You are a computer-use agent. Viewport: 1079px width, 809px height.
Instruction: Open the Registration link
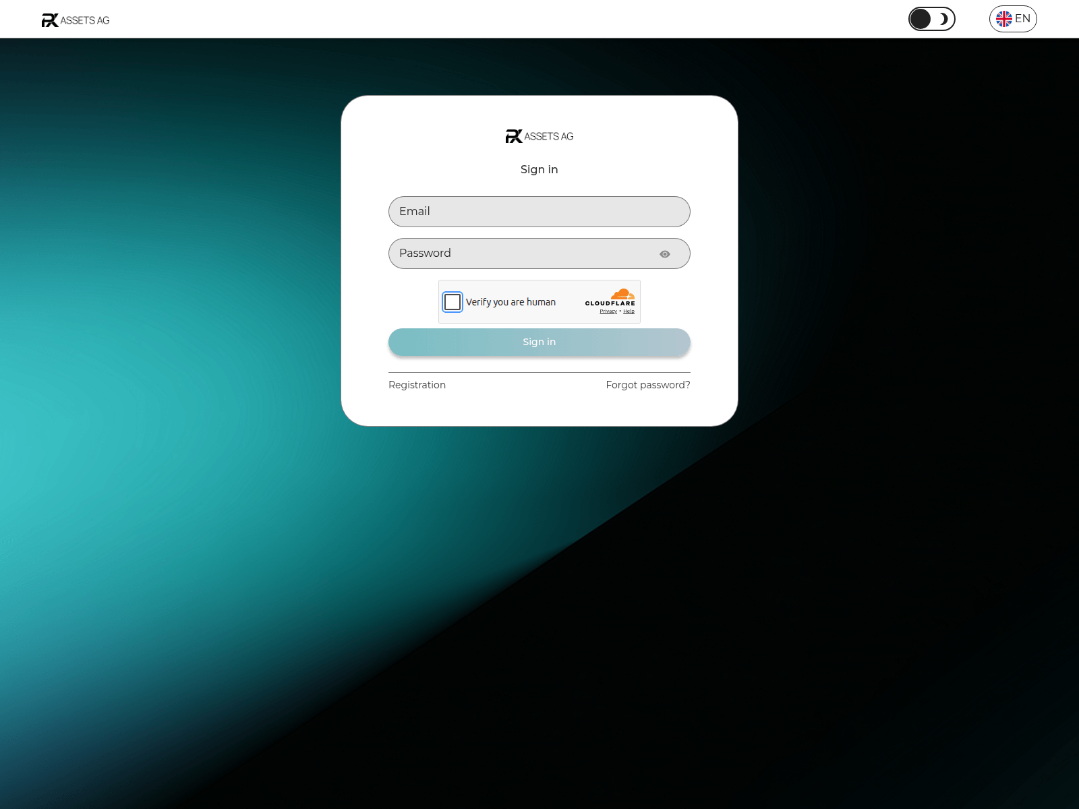417,385
